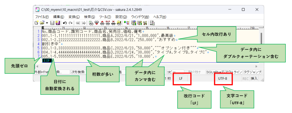Click the タグジャンプ function key button
Image resolution: width=292 pixels, height=113 pixels.
coord(252,72)
